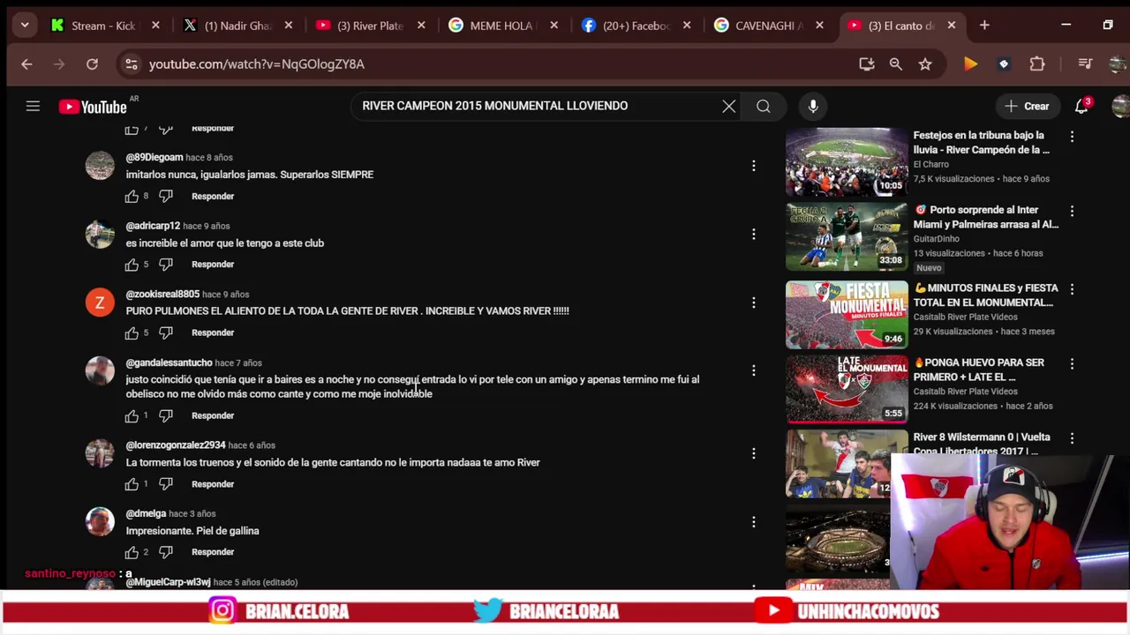Play the Fiesta Monumental minutos finales thumbnail
This screenshot has width=1130, height=635.
point(847,315)
